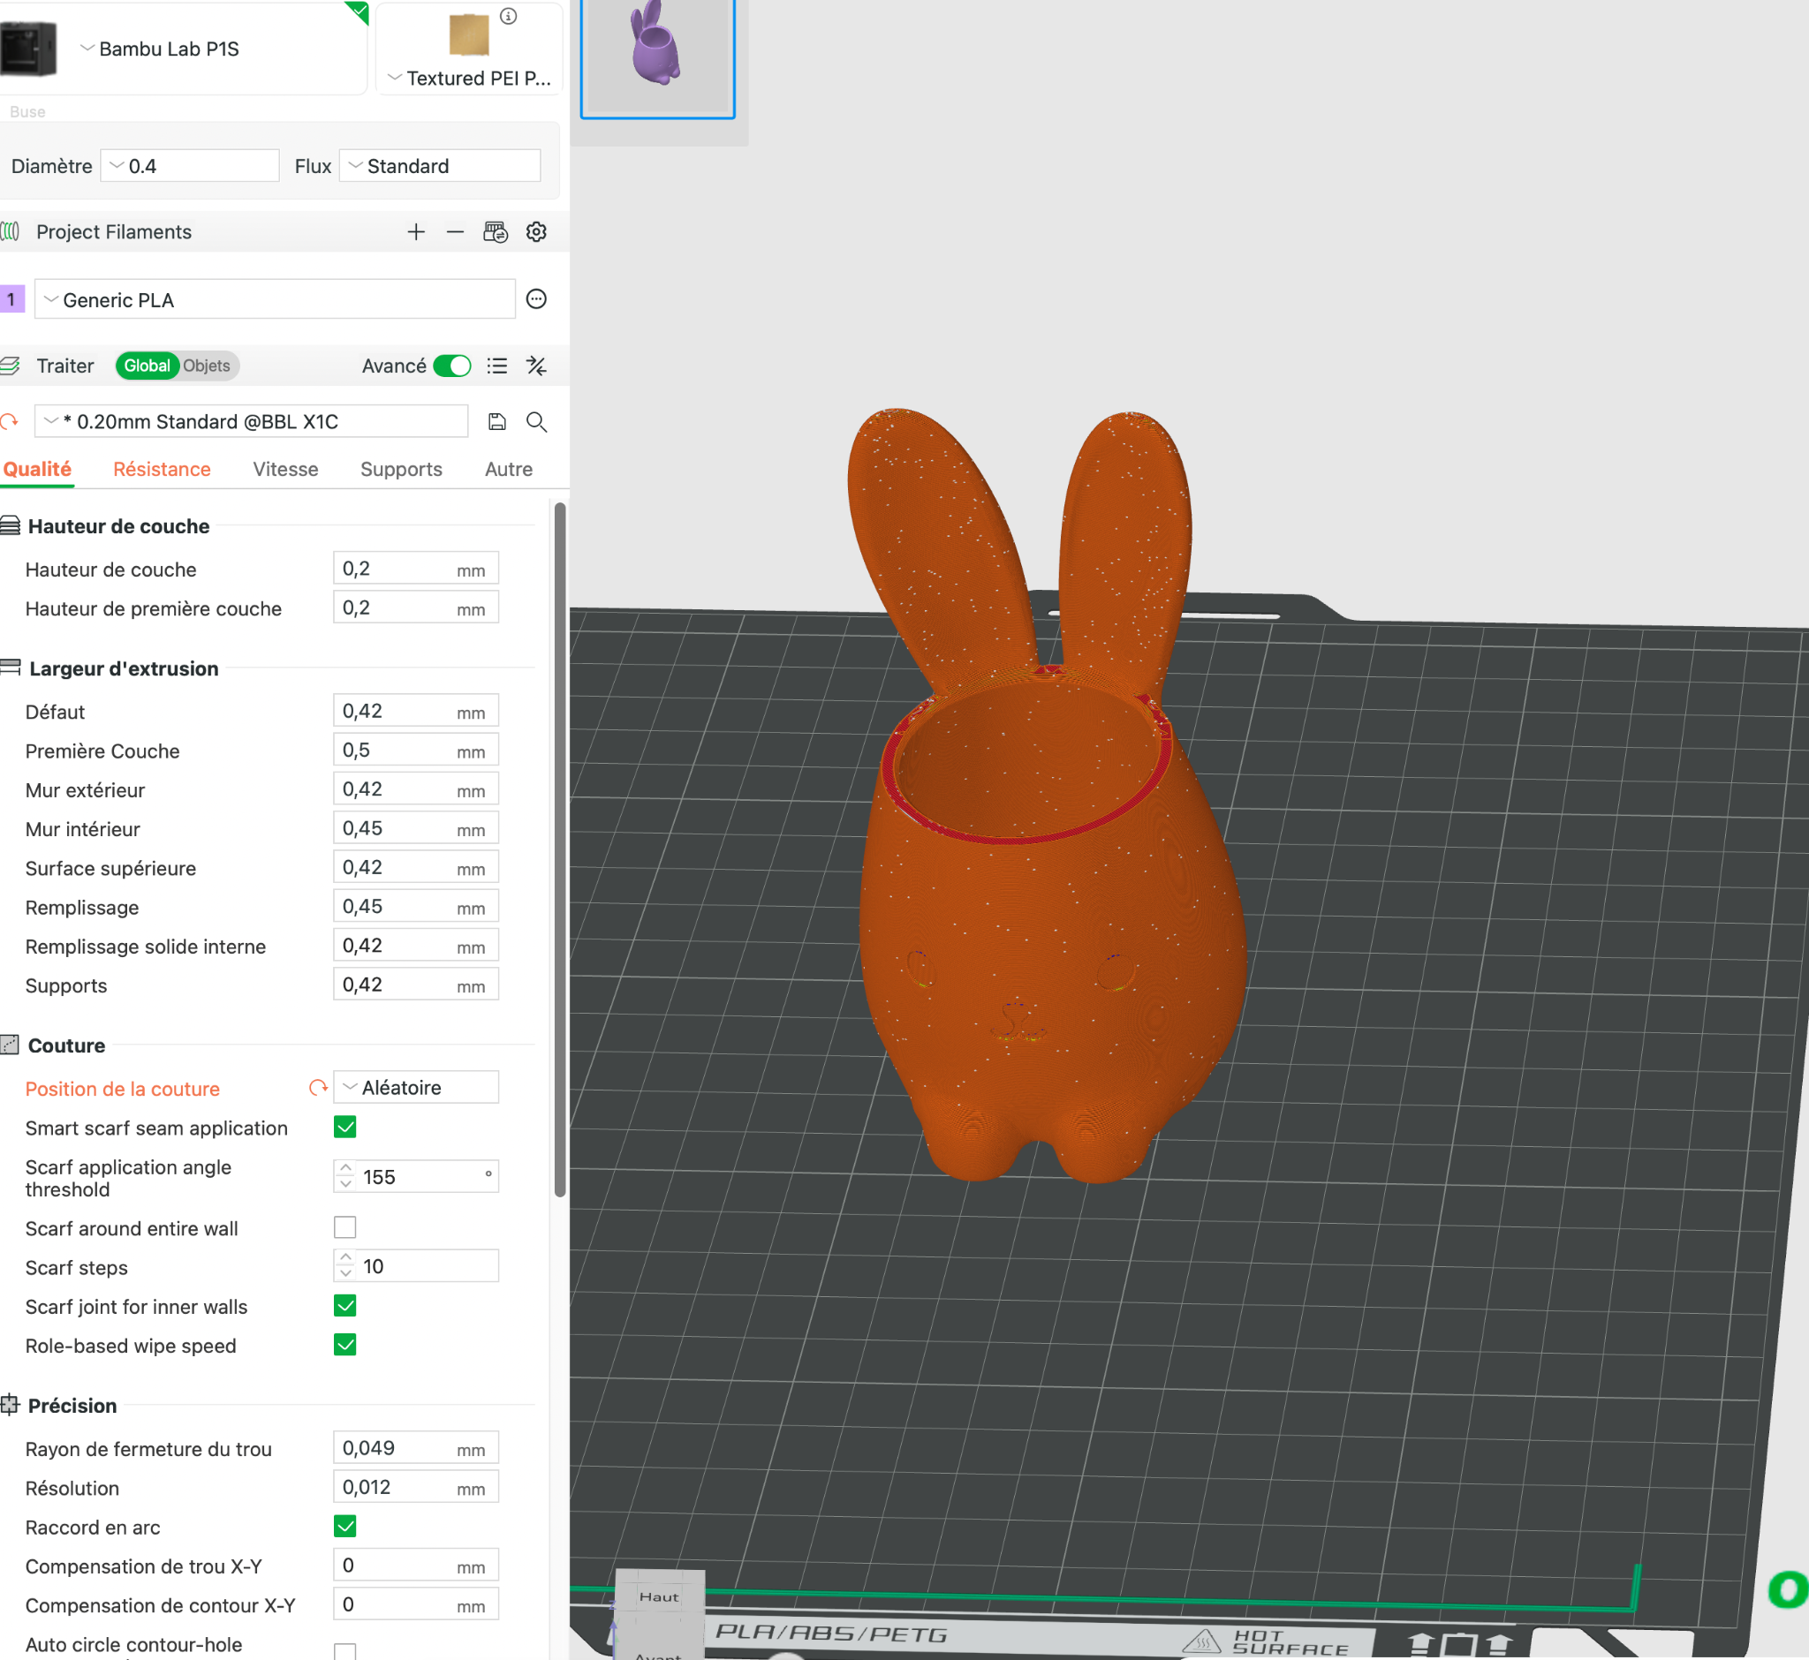This screenshot has width=1809, height=1660.
Task: Open the Supports tab
Action: coord(401,470)
